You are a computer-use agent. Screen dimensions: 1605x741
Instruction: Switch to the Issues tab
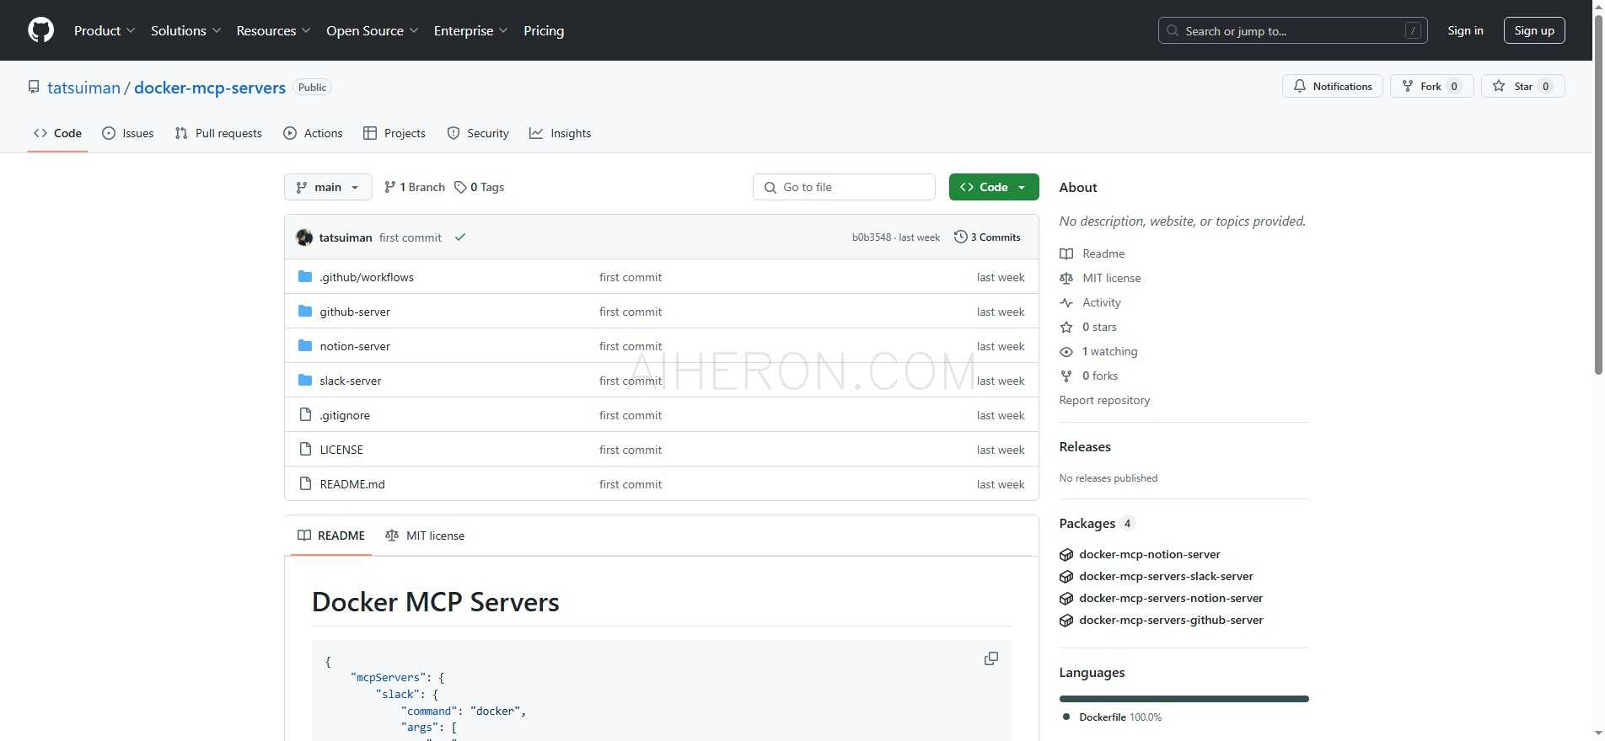128,133
